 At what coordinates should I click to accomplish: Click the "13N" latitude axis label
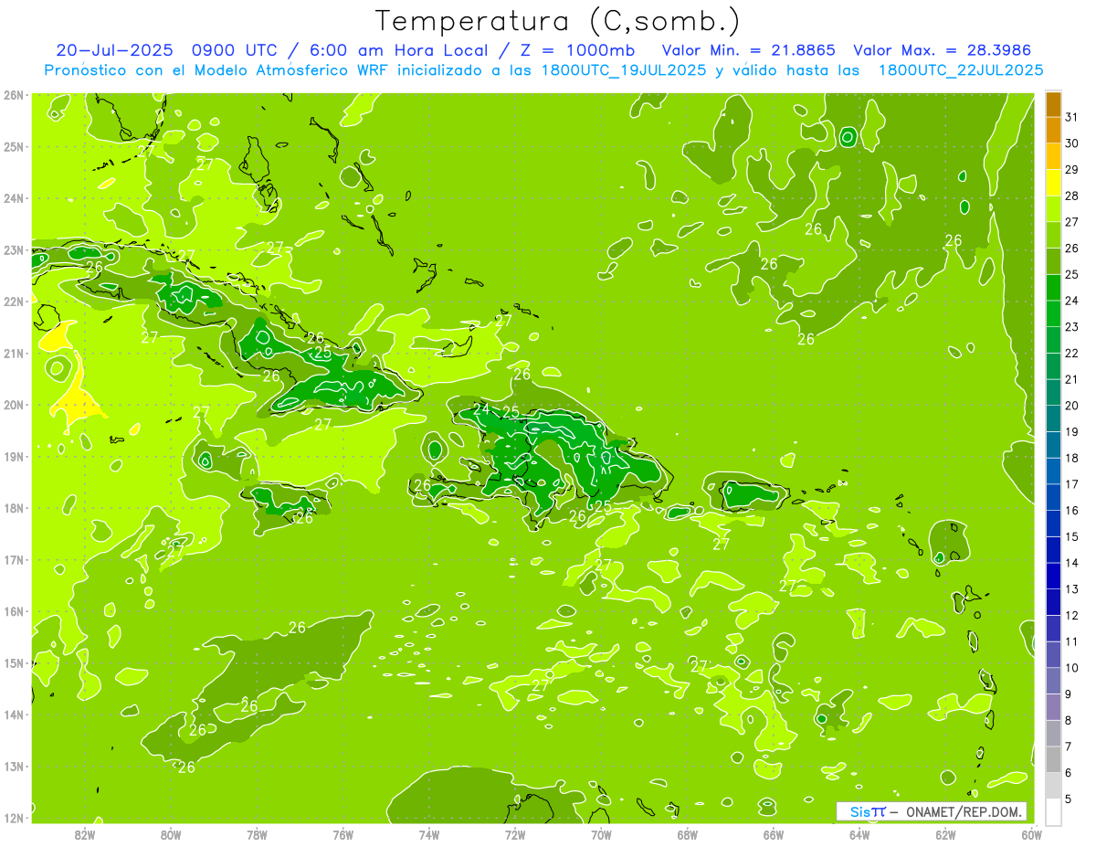pyautogui.click(x=14, y=767)
